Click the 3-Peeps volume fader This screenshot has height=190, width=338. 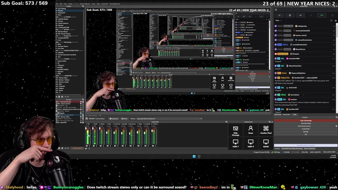pyautogui.click(x=107, y=132)
